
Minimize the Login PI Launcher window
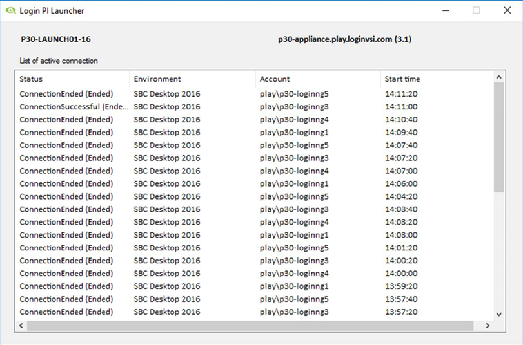[x=446, y=10]
